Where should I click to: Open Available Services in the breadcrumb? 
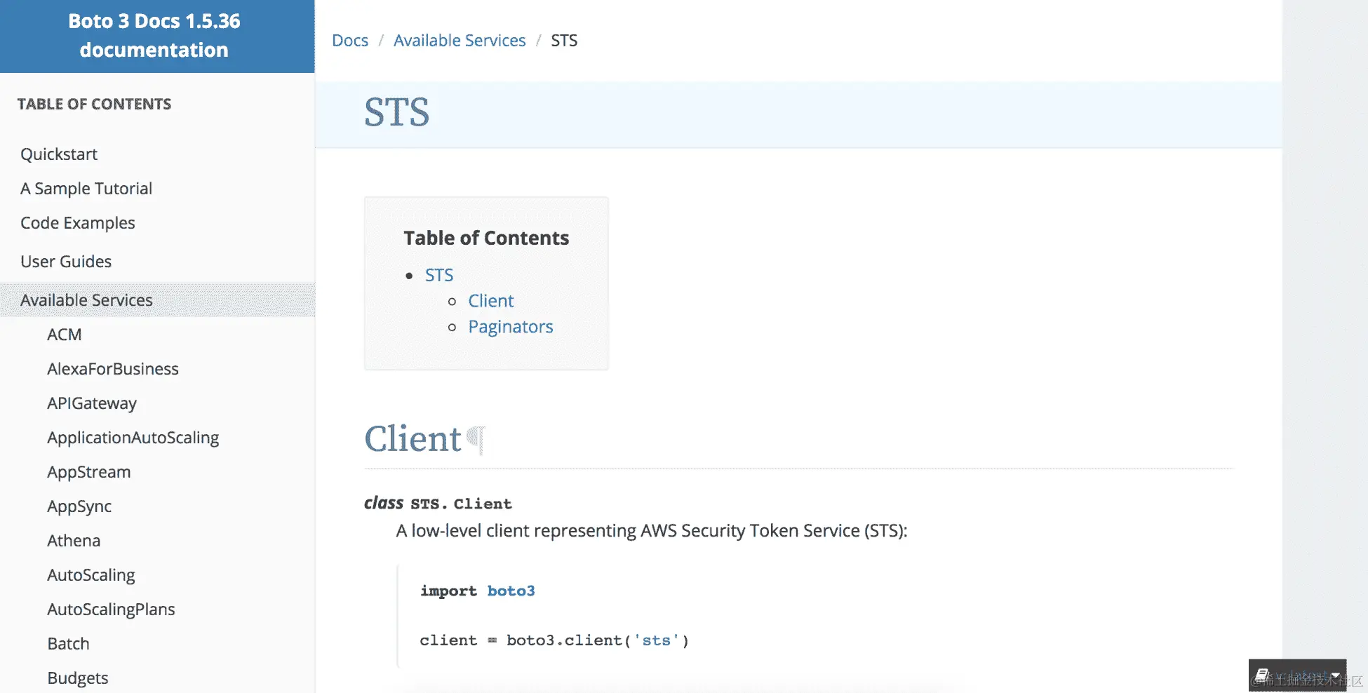pos(460,41)
